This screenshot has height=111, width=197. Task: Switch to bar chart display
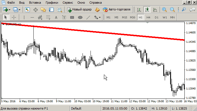point(139,10)
